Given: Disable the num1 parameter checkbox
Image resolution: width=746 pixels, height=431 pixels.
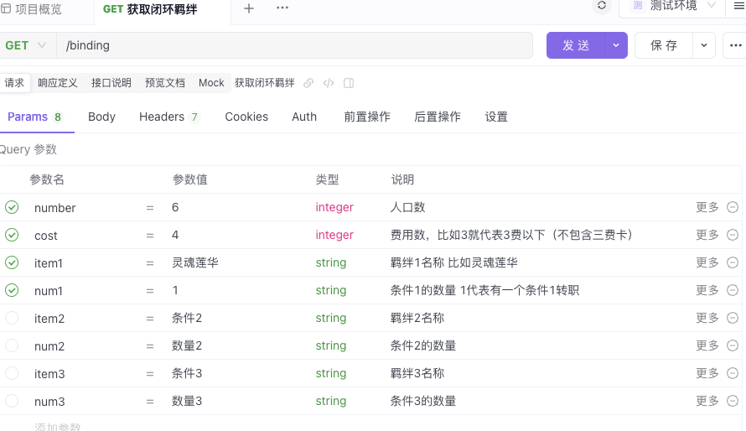Looking at the screenshot, I should (12, 290).
